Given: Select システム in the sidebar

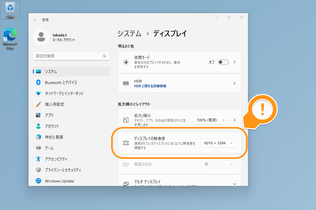Looking at the screenshot, I should pyautogui.click(x=71, y=72).
